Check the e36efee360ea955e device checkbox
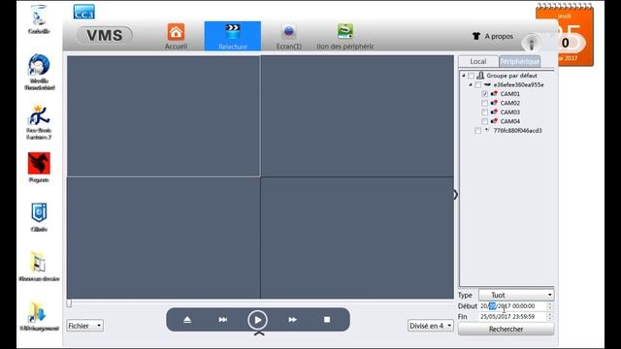This screenshot has height=349, width=621. [478, 84]
